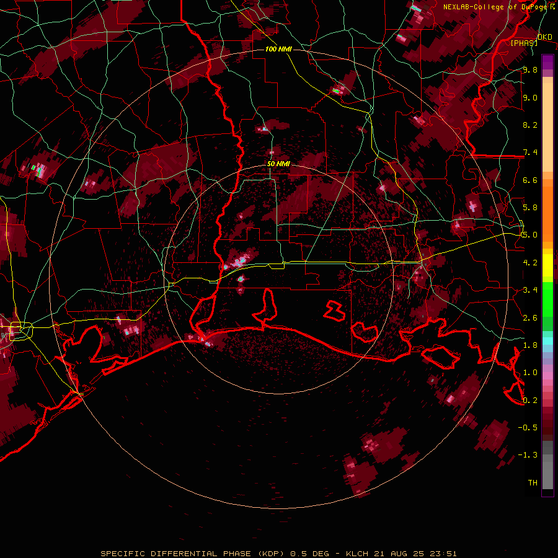The height and width of the screenshot is (558, 558).
Task: Click the -1.3 scale value
Action: tap(528, 455)
